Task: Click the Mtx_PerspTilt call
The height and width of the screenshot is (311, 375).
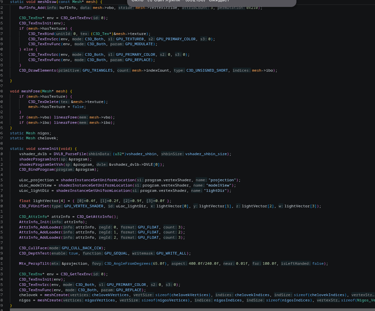Action: (x=34, y=263)
